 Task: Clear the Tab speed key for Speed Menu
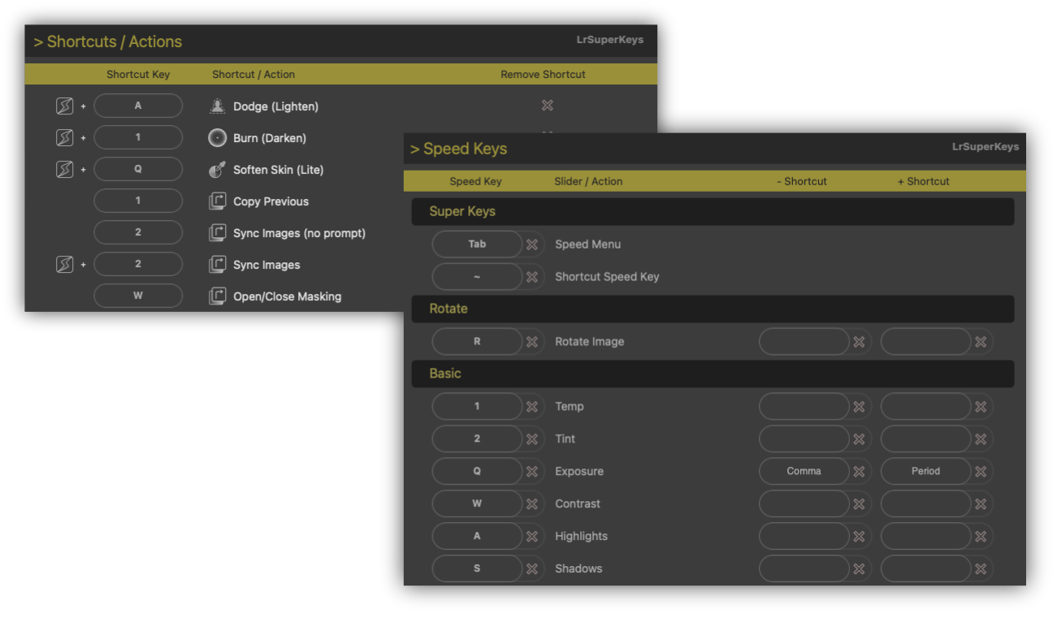[x=532, y=244]
